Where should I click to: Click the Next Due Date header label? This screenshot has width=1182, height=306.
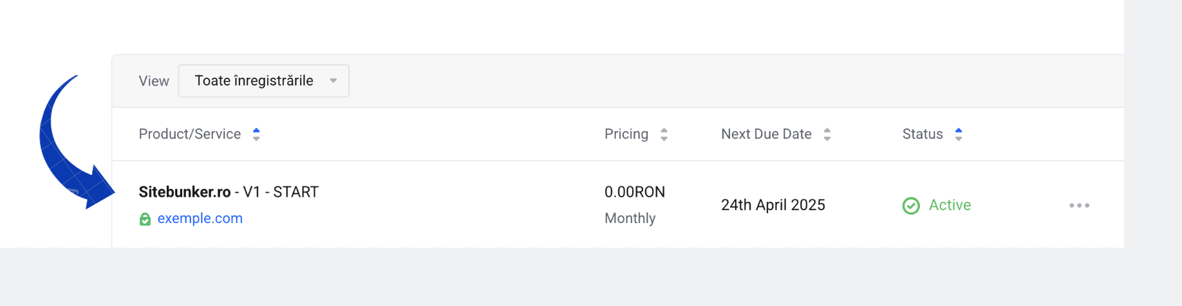[x=766, y=134]
